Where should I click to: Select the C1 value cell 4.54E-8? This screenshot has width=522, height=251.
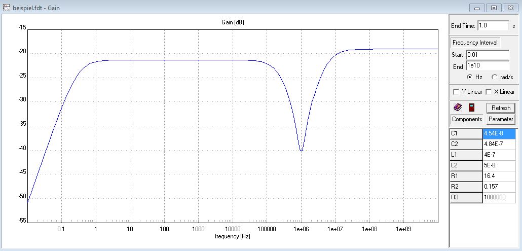tap(499, 133)
